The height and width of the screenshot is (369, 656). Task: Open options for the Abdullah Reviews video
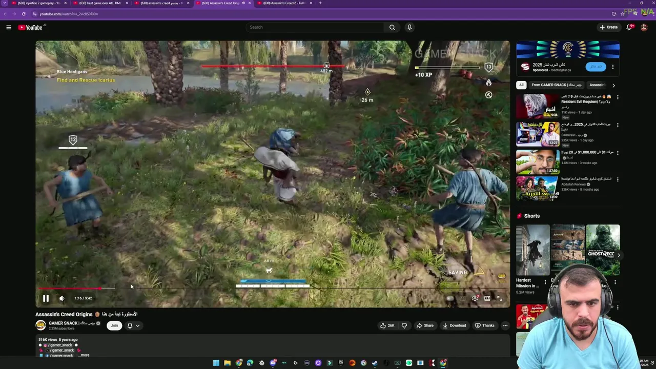(x=618, y=179)
